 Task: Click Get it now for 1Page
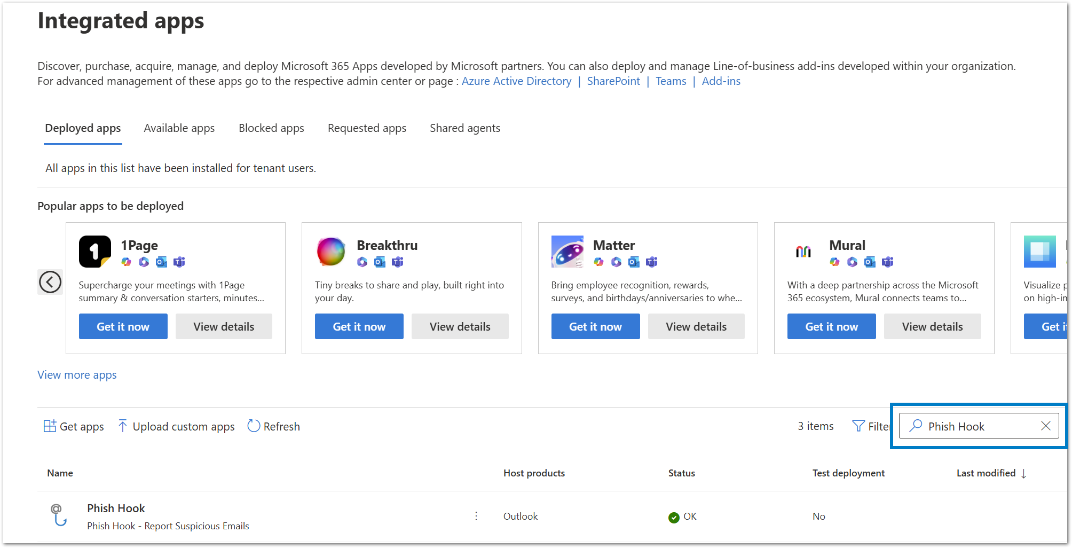(x=123, y=326)
